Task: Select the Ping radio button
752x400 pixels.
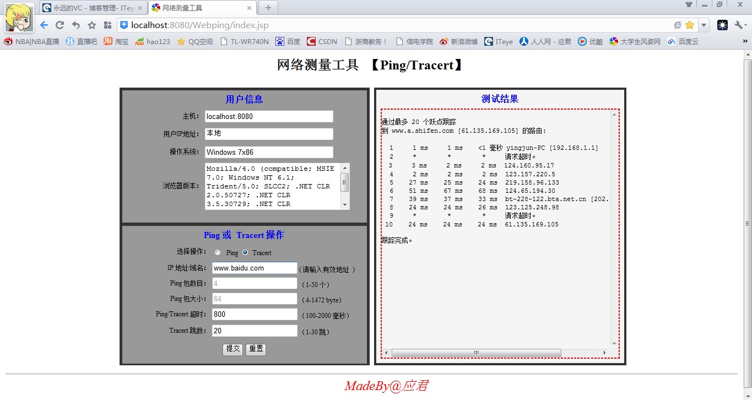Action: [218, 252]
